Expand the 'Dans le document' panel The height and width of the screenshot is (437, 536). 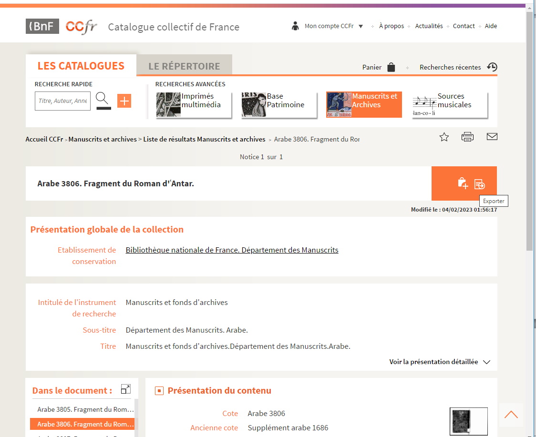coord(125,389)
